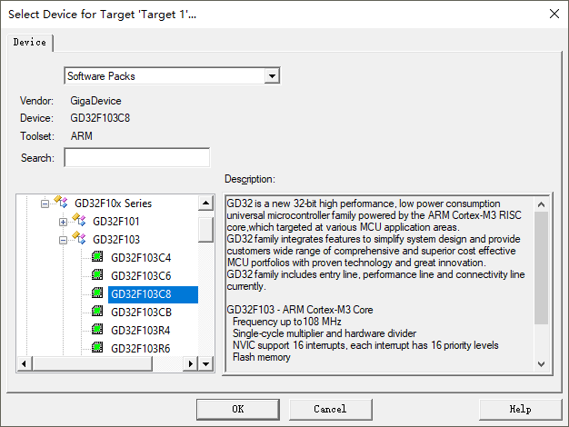Select the highlighted GD32F103C8 device

click(153, 294)
